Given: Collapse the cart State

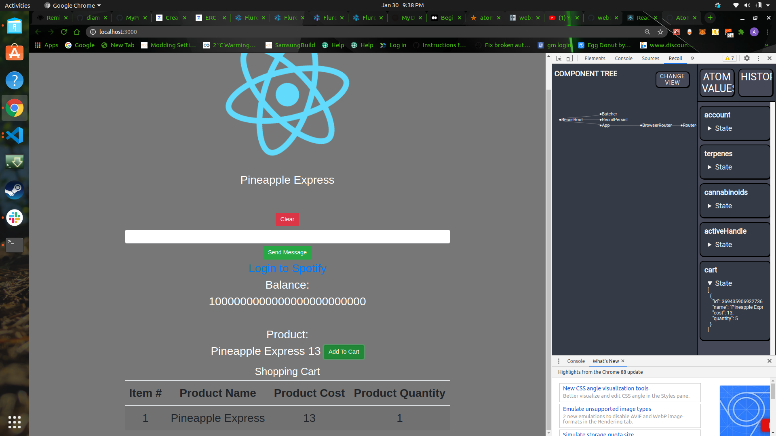Looking at the screenshot, I should [719, 283].
